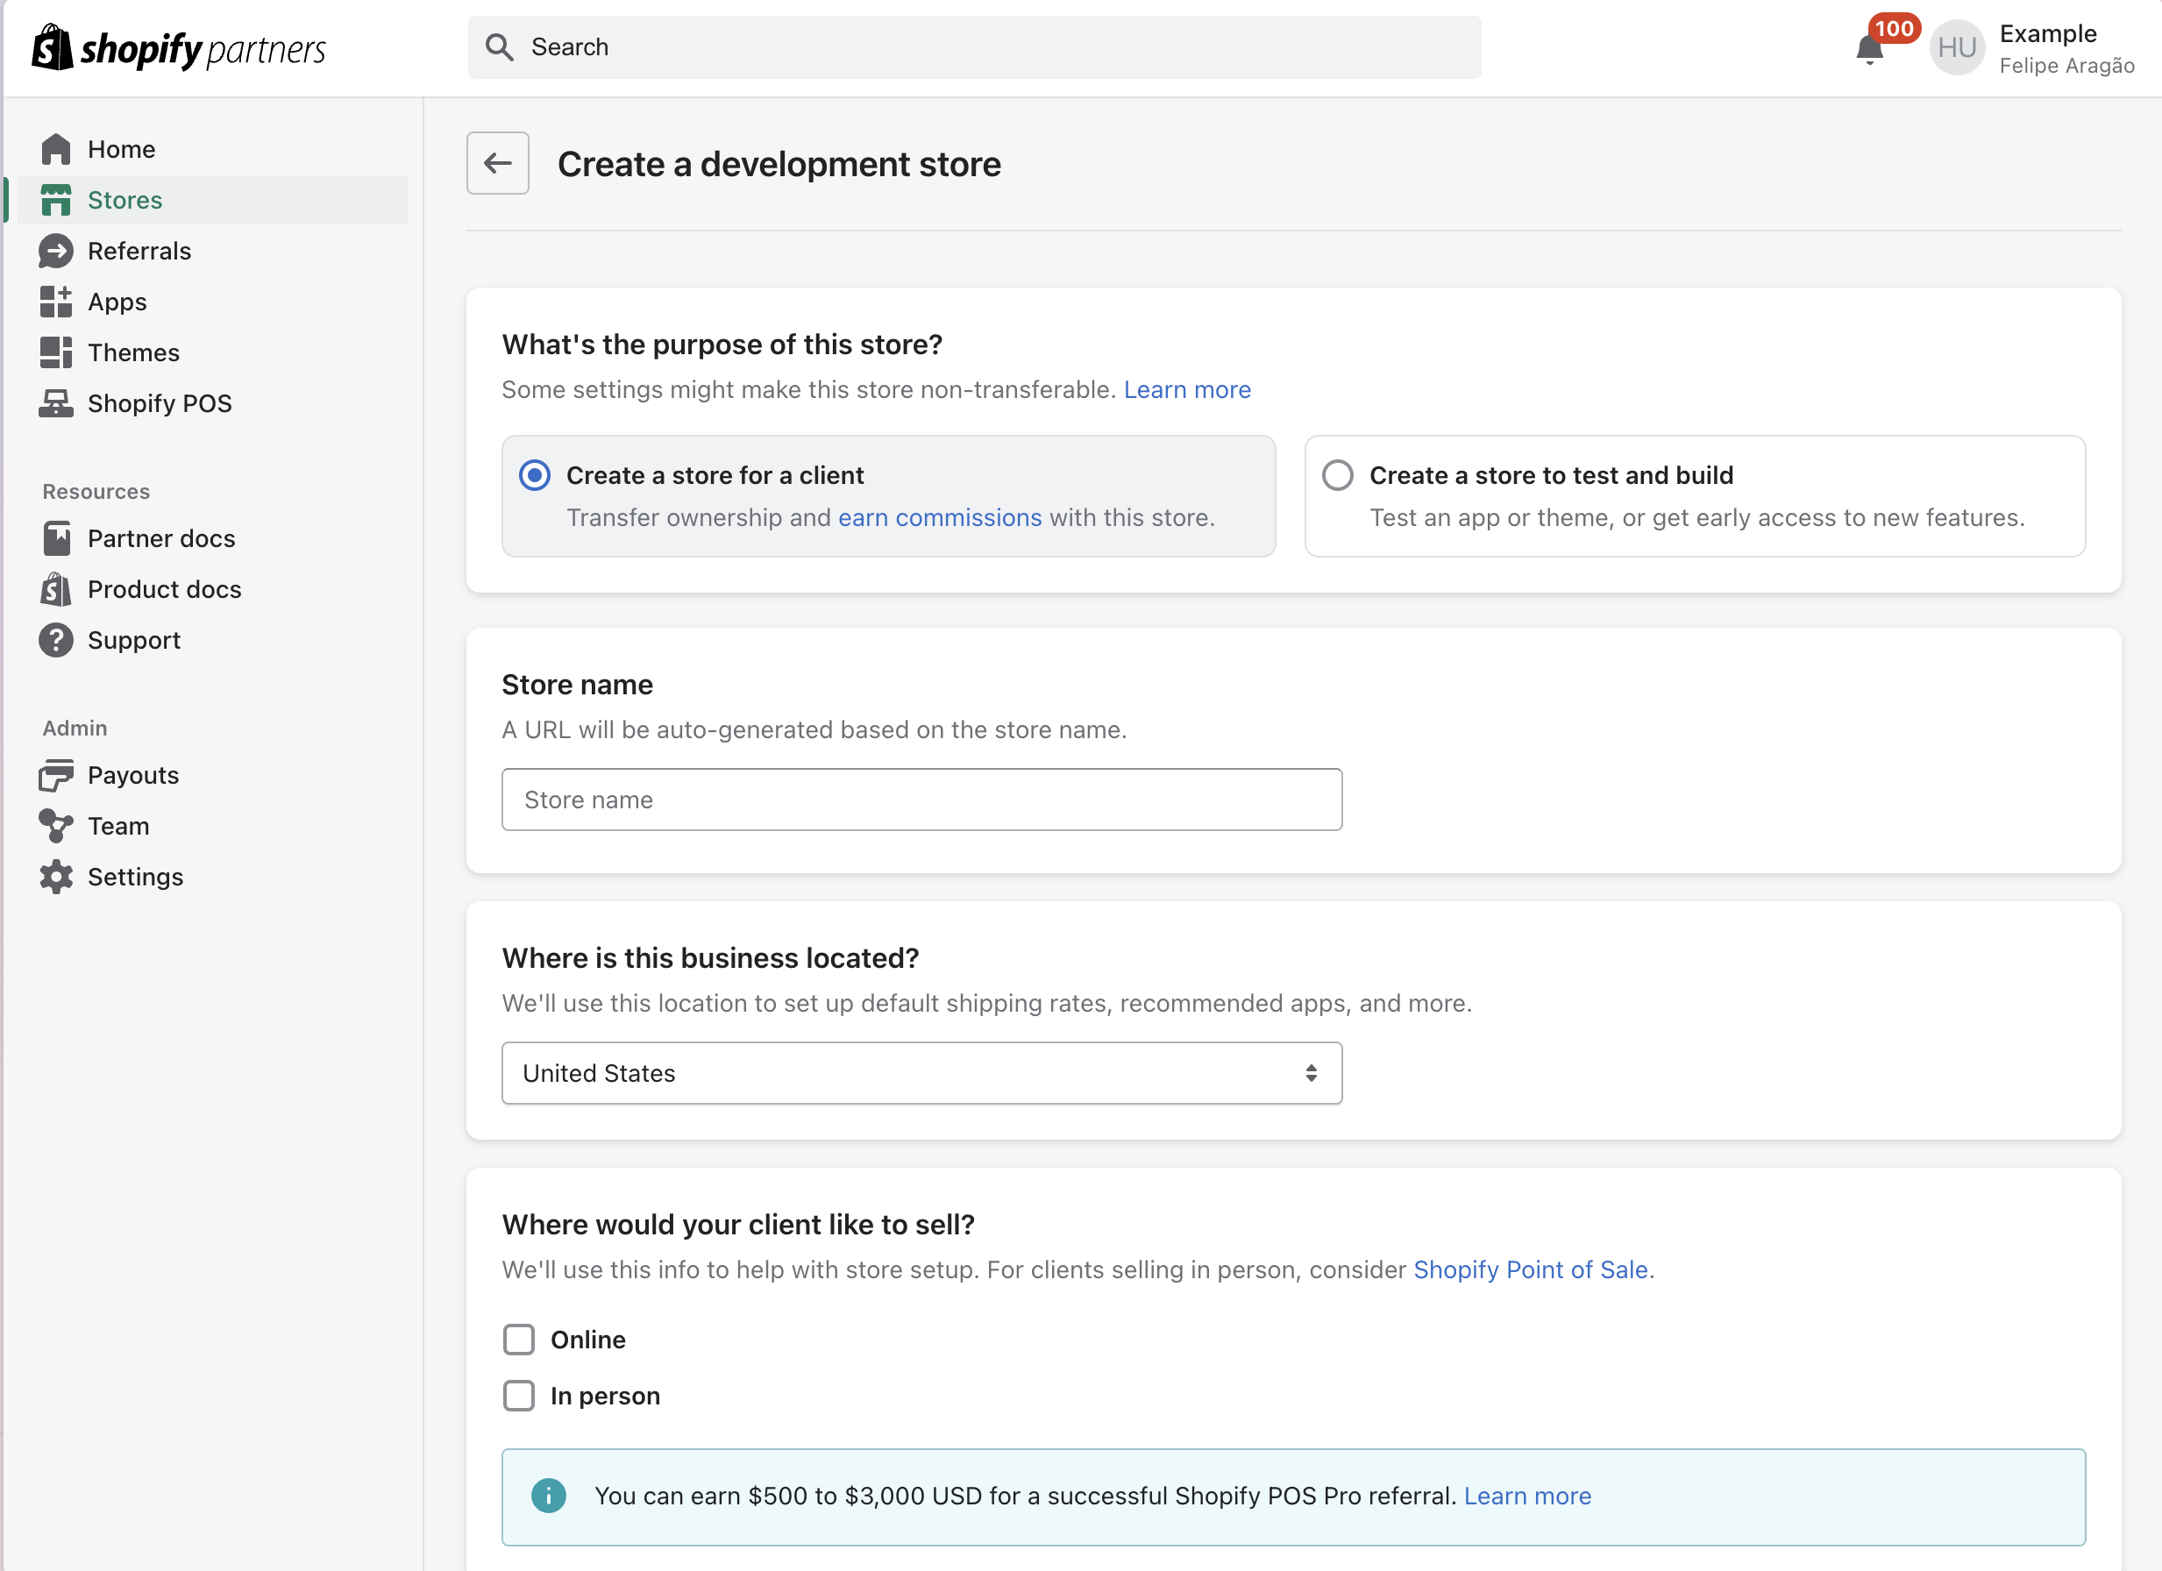The height and width of the screenshot is (1571, 2162).
Task: Click 'Learn more' about non-transferable stores
Action: coord(1187,390)
